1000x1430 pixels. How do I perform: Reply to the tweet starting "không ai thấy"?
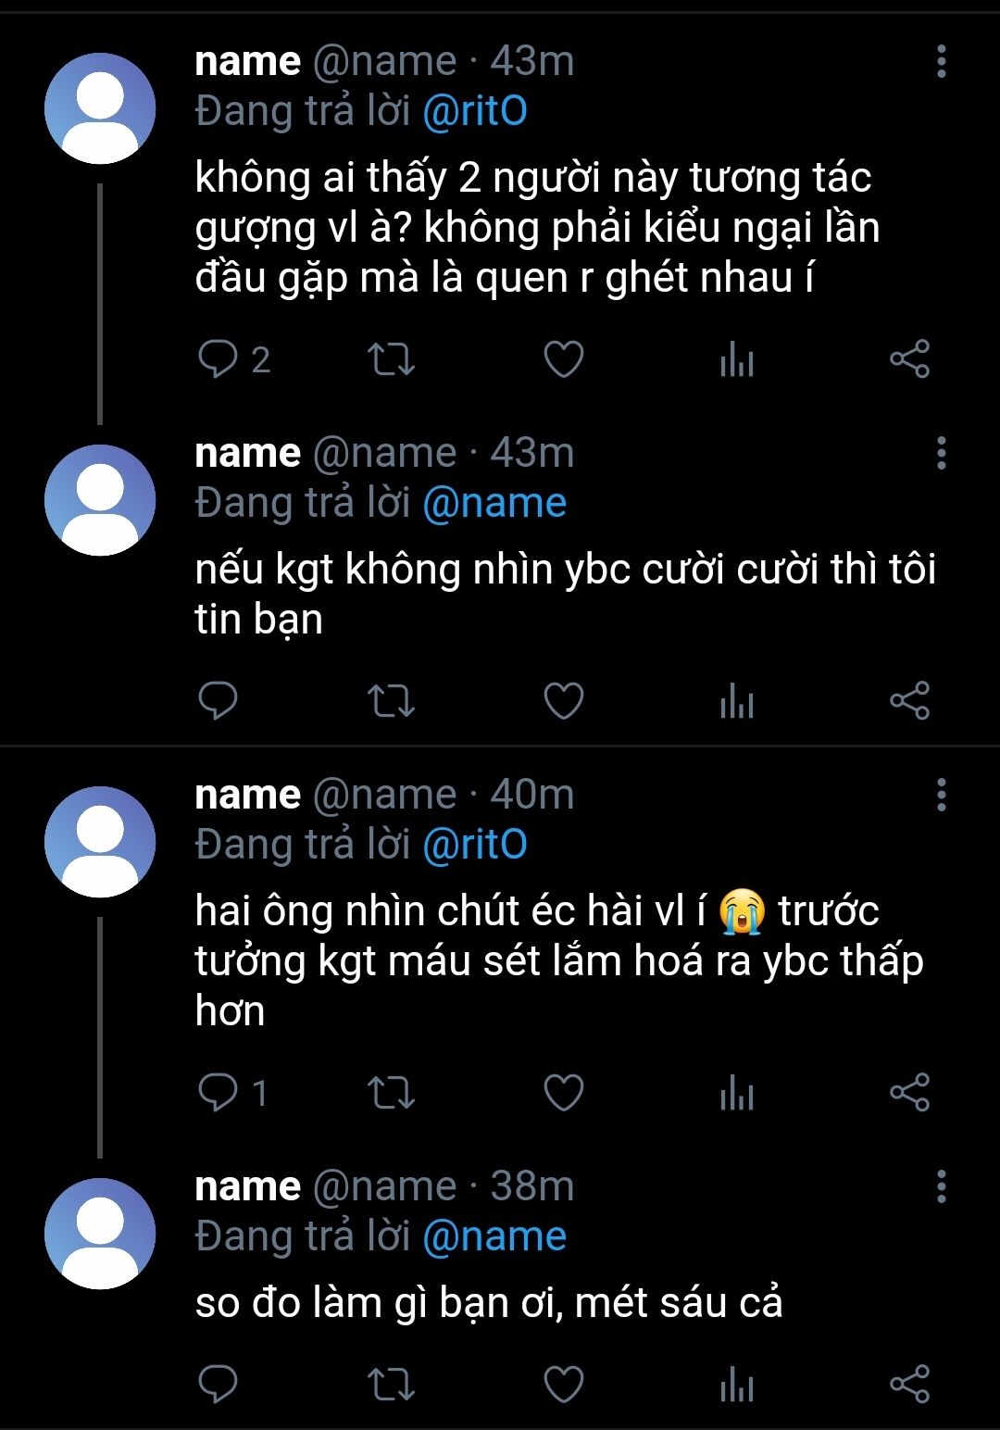click(219, 359)
